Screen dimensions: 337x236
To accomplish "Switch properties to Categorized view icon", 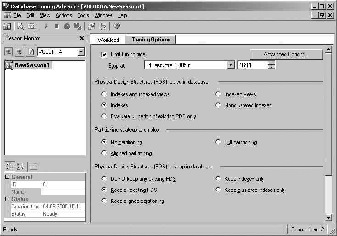I will 9,166.
